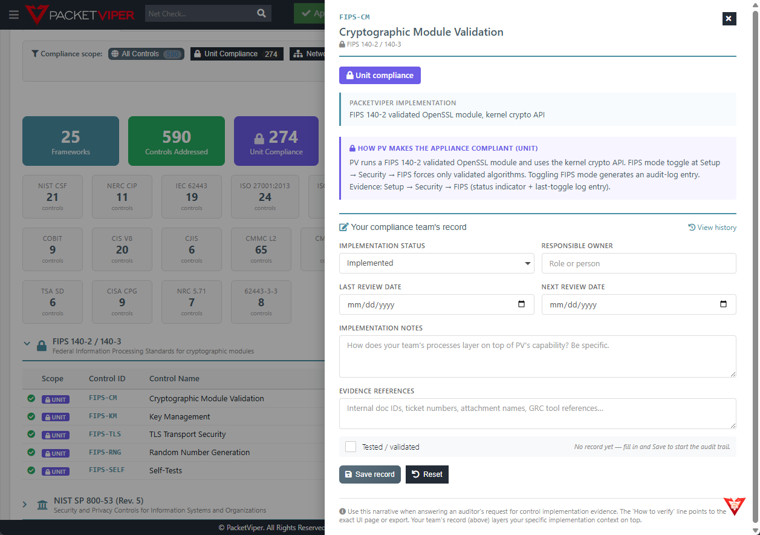Image resolution: width=760 pixels, height=535 pixels.
Task: Select the NRC 5.71 framework tile
Action: [192, 302]
